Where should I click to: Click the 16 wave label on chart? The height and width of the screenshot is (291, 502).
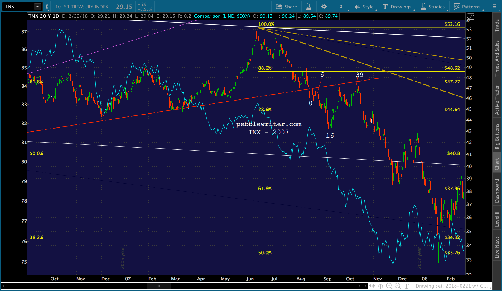330,135
